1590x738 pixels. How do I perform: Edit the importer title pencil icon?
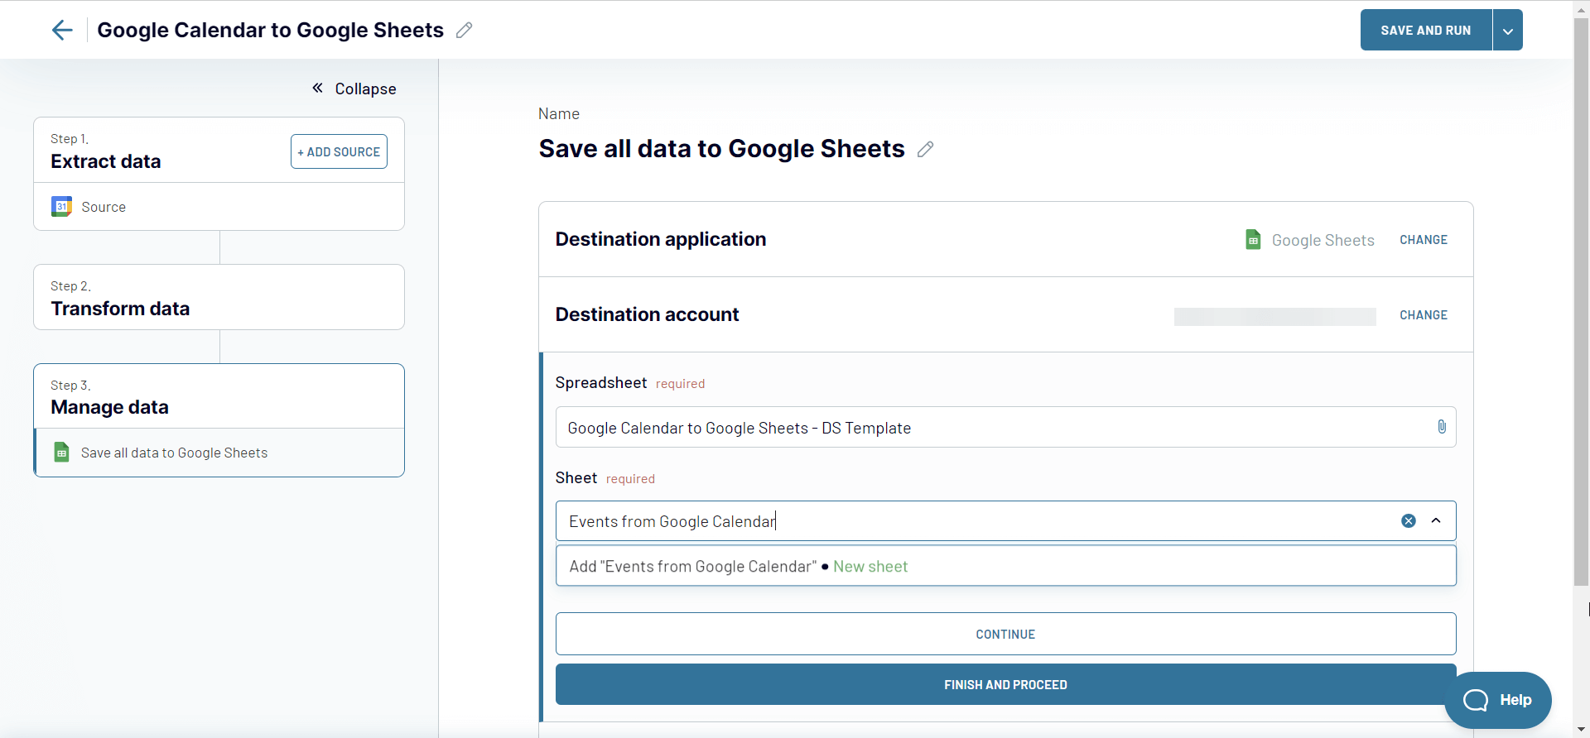pyautogui.click(x=465, y=31)
